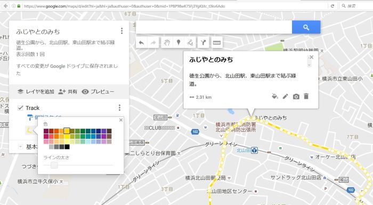Click the undo arrow in the map toolbar
This screenshot has width=373, height=205.
click(x=142, y=43)
